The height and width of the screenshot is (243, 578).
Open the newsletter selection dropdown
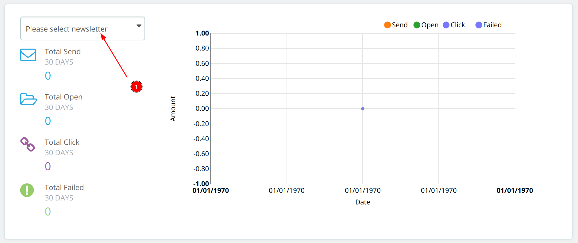pos(82,29)
